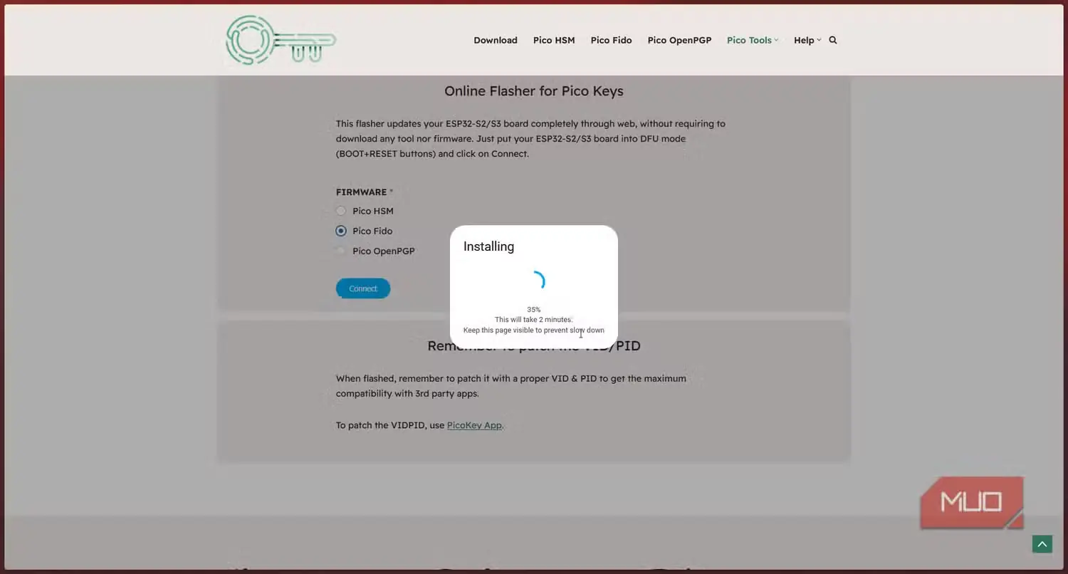
Task: Select the Pico OpenPGP firmware radio button
Action: point(341,251)
